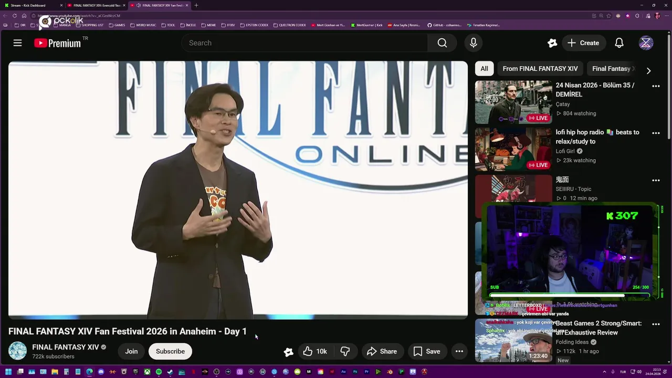672x378 pixels.
Task: Share the Fan Festival video
Action: pos(382,351)
